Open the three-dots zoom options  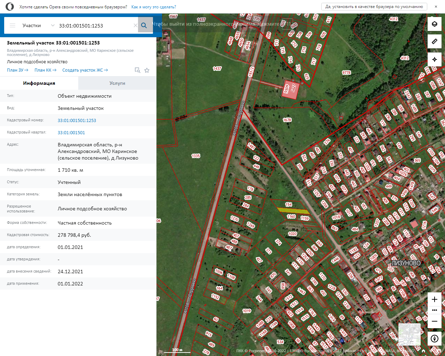tap(434, 310)
